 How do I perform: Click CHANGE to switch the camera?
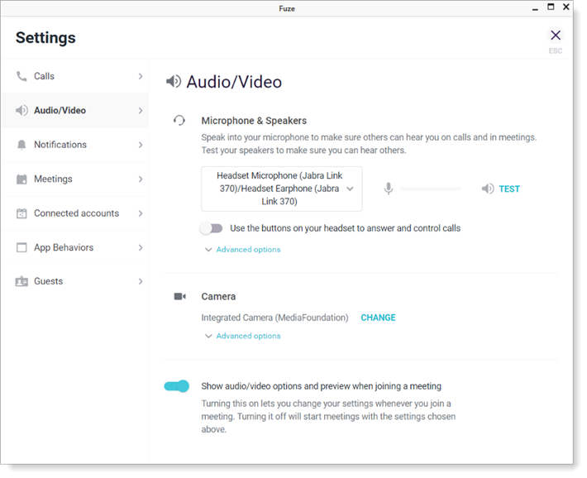tap(378, 318)
